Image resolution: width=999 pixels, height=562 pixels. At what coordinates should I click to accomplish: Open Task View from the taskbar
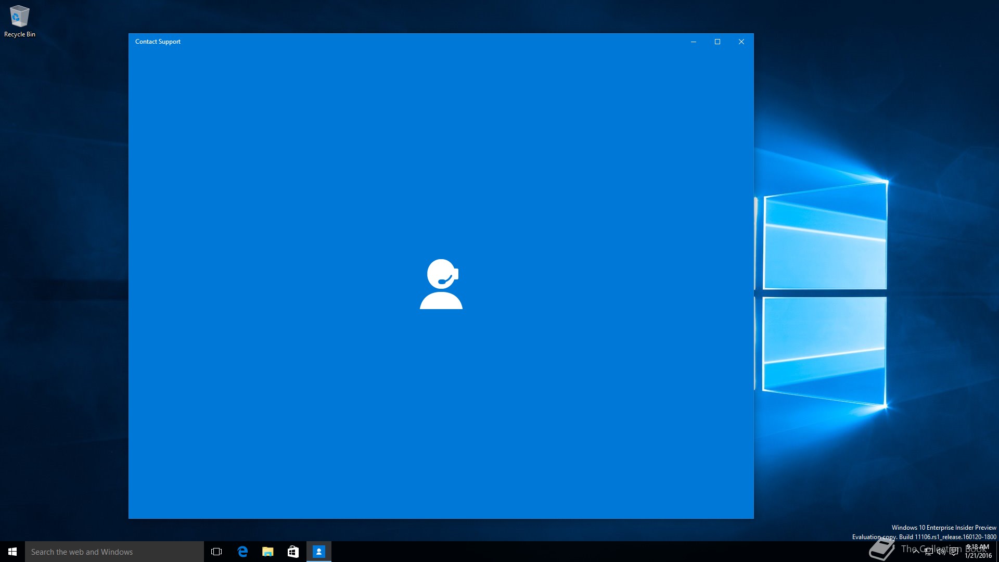216,552
